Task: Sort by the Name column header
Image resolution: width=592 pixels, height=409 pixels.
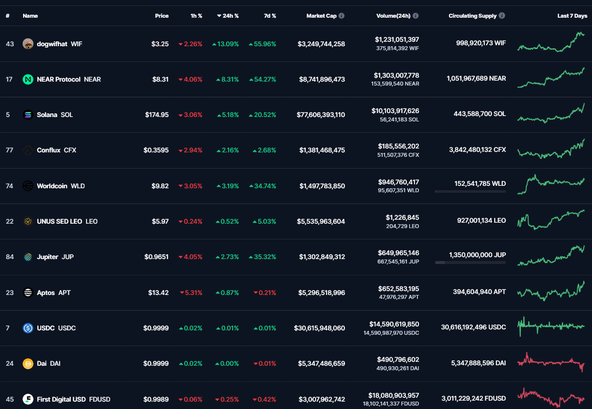Action: pos(30,16)
